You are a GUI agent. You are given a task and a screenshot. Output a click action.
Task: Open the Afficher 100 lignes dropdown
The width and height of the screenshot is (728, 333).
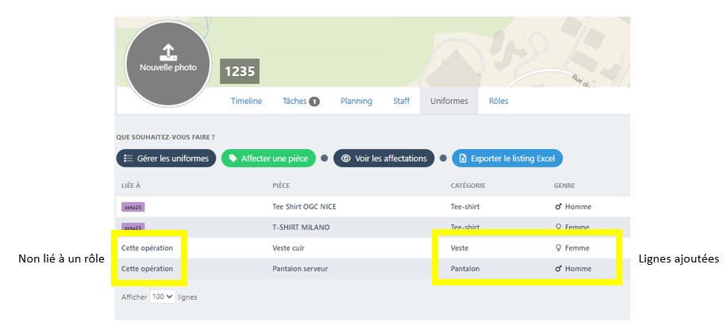pos(162,297)
